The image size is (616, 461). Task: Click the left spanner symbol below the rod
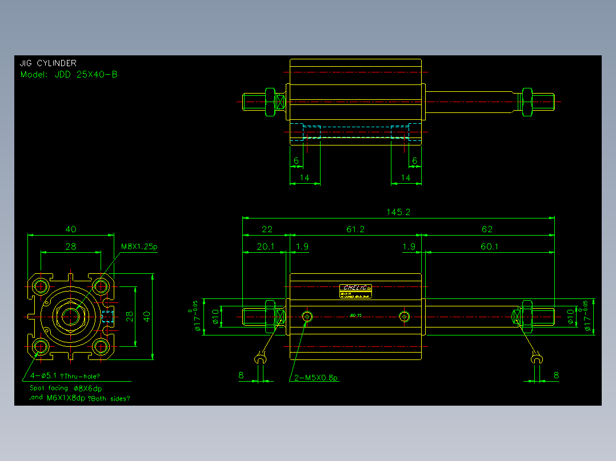click(x=260, y=358)
